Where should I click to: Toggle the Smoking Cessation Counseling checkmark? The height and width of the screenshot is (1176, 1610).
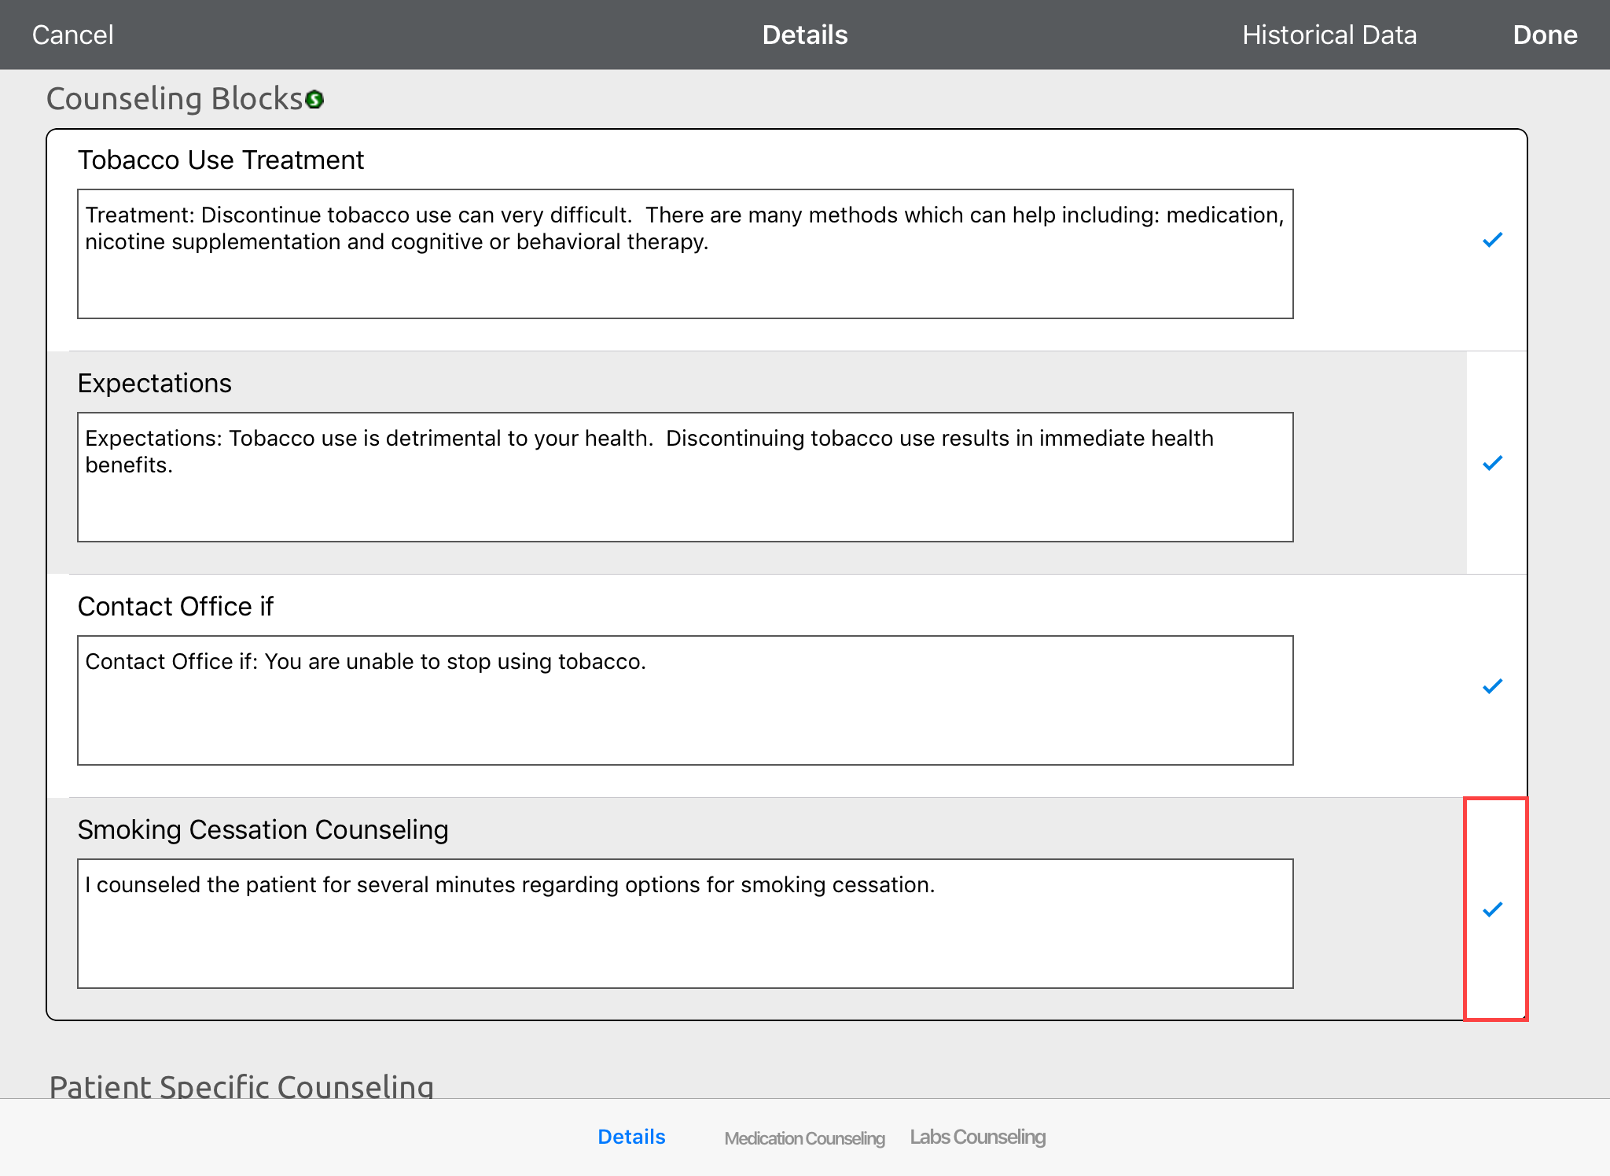click(1492, 910)
